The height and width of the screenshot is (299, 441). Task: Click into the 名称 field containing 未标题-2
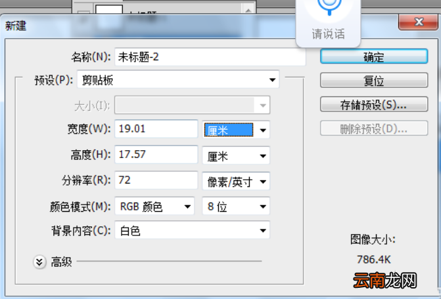pos(210,57)
